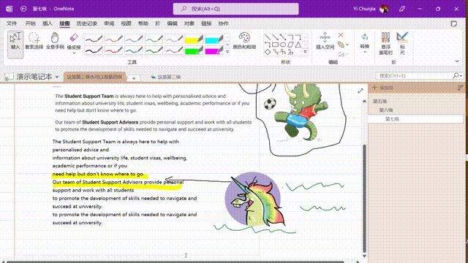468x263 pixels.
Task: Choose the thick green bottom-row pen
Action: (154, 50)
